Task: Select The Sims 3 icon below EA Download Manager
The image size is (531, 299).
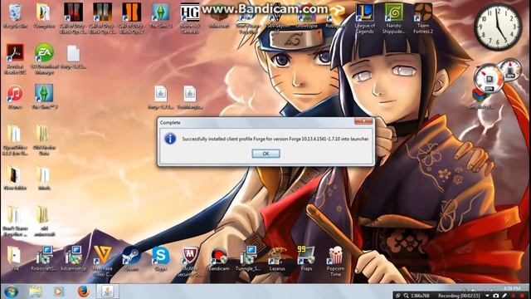Action: (44, 97)
